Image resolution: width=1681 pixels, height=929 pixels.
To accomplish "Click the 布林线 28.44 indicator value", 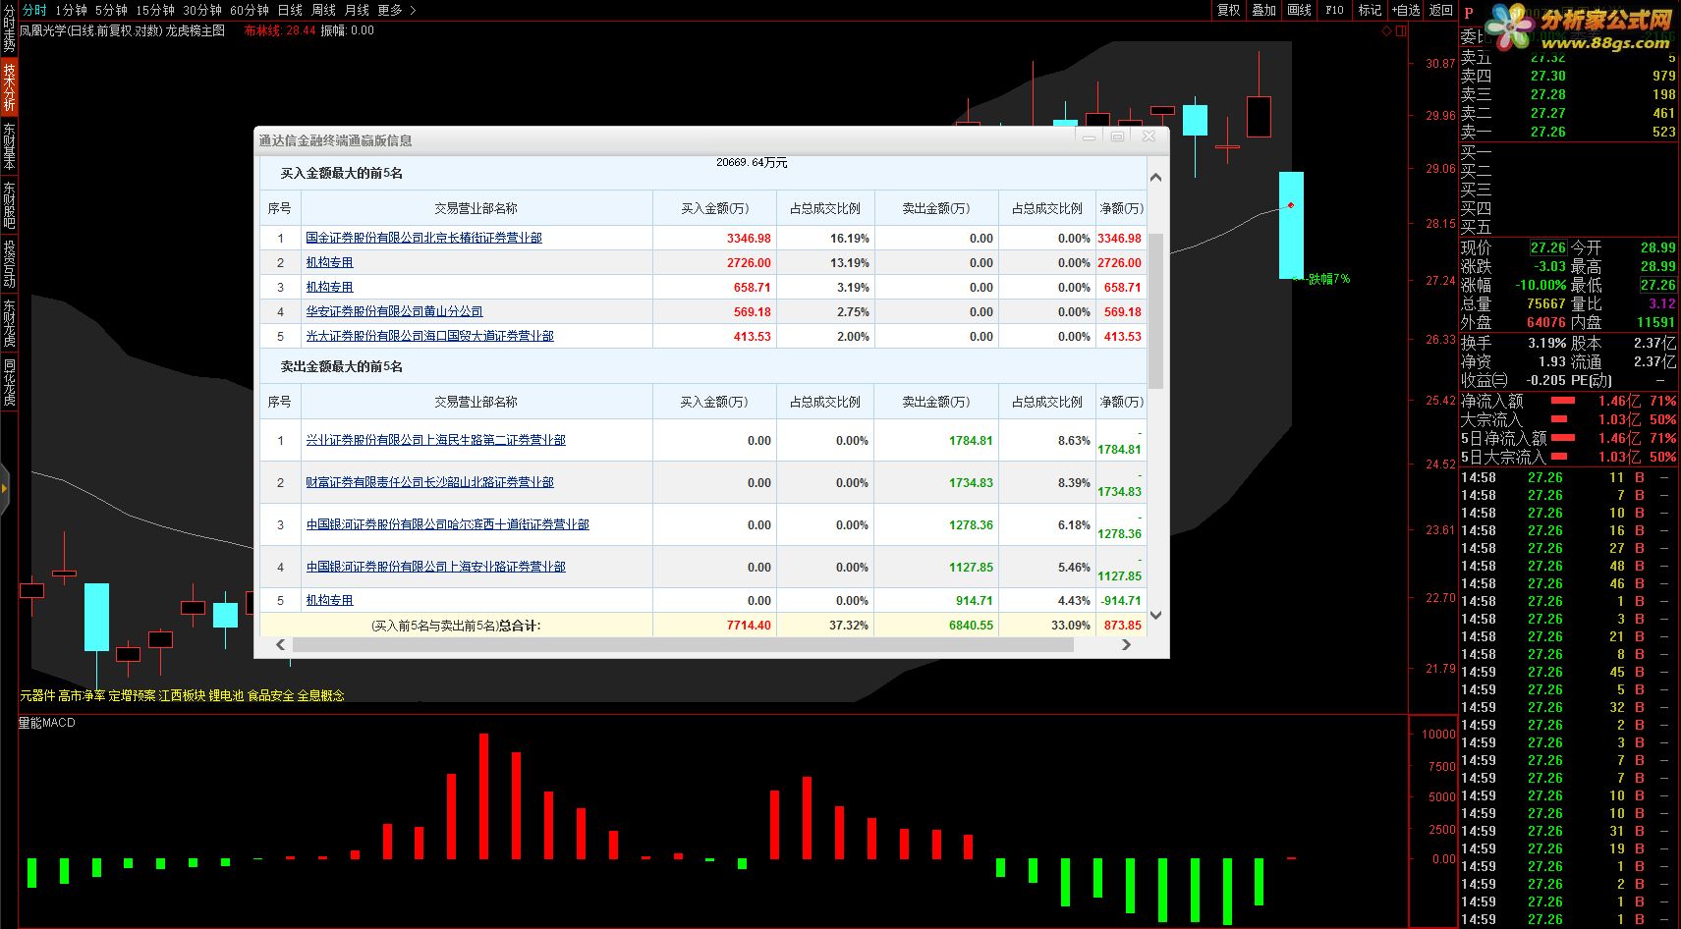I will point(280,30).
